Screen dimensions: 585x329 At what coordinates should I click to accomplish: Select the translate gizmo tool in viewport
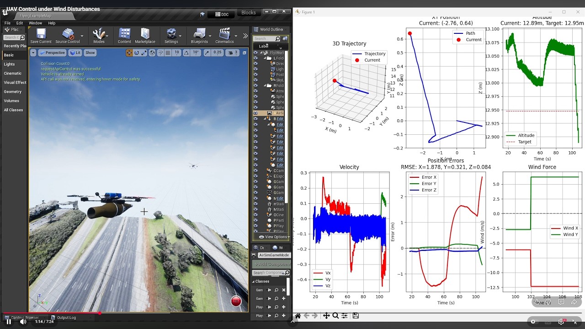(129, 53)
